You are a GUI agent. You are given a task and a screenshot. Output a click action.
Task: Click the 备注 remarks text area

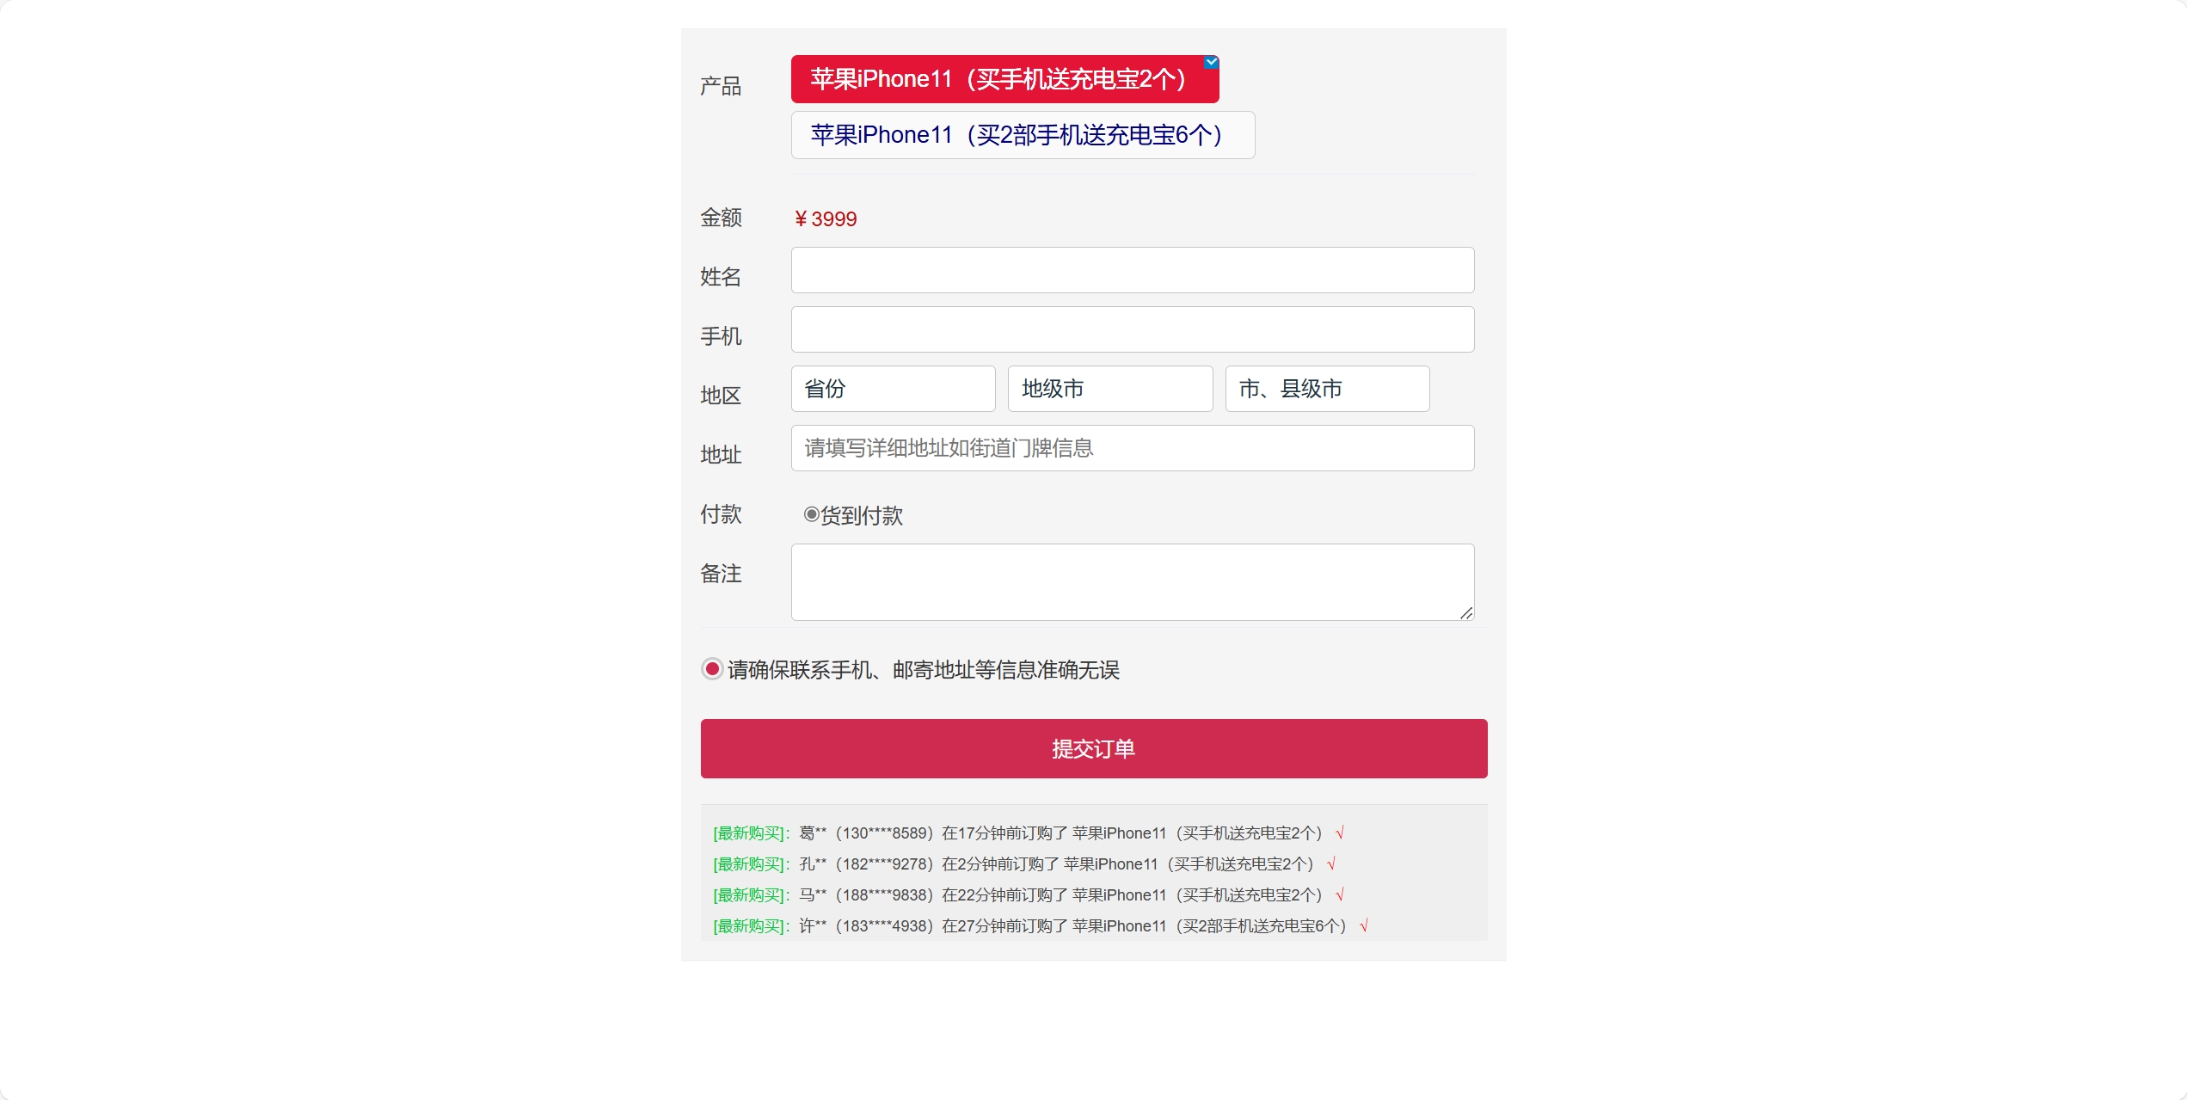coord(1132,581)
